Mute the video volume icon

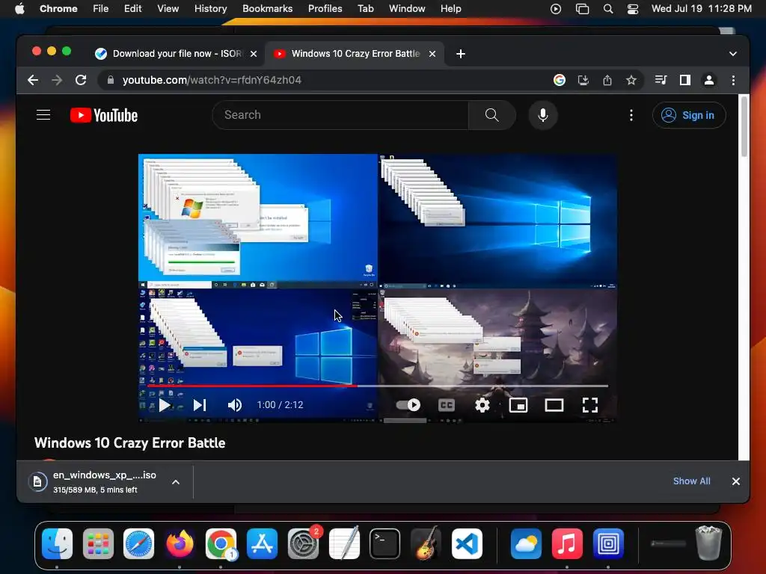pyautogui.click(x=235, y=405)
